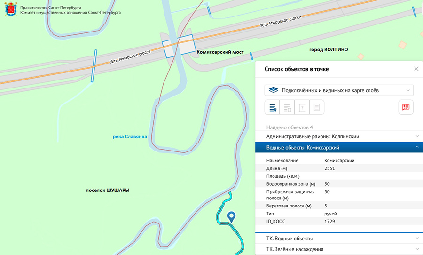The image size is (423, 255).
Task: Click the 'Наименование' value 'Комиссарский'
Action: 339,160
